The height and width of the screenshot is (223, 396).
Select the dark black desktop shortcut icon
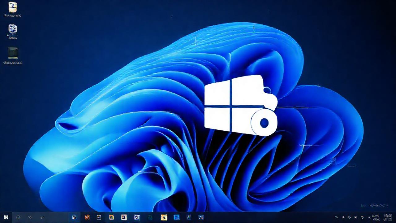(x=13, y=53)
